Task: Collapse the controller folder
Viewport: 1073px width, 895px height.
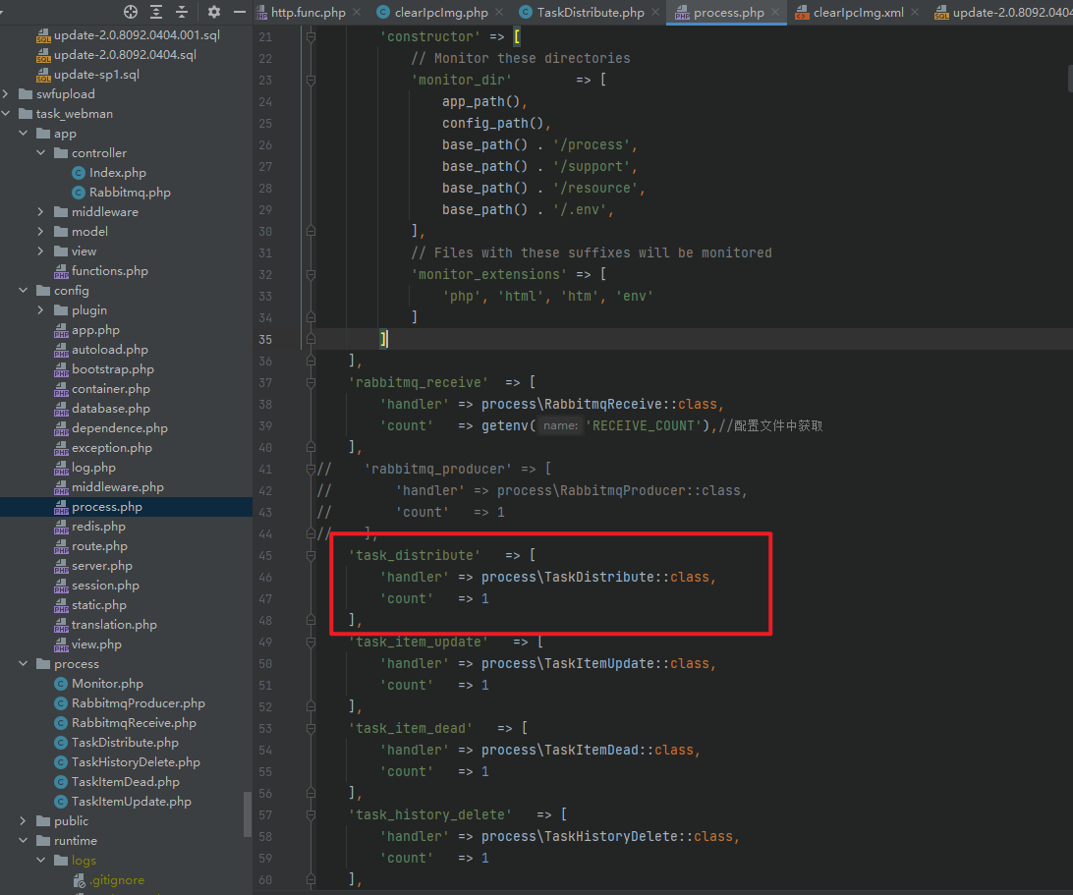Action: pyautogui.click(x=41, y=153)
